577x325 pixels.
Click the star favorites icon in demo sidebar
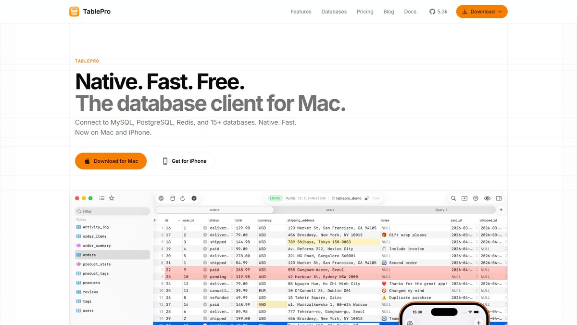click(x=112, y=198)
